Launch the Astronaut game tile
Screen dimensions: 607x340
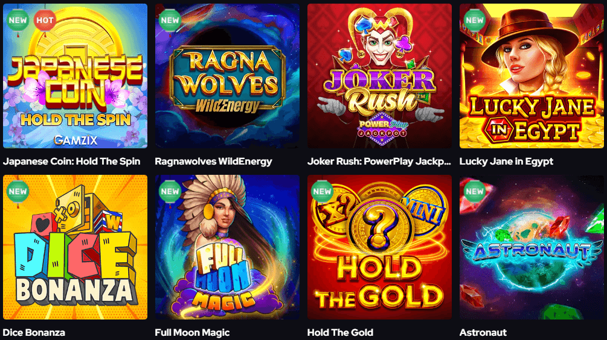click(x=532, y=247)
